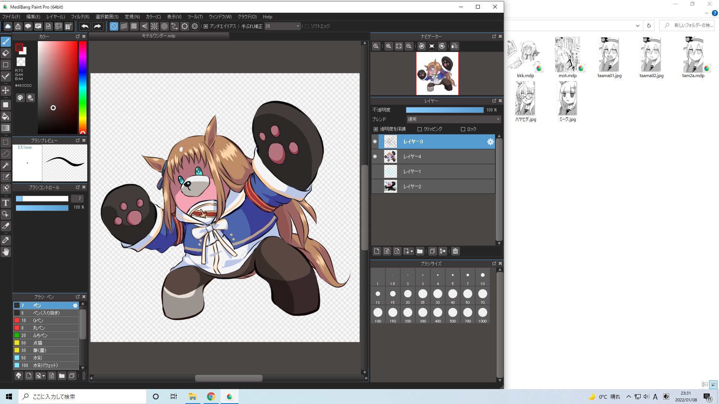Select the Hand tool

6,252
